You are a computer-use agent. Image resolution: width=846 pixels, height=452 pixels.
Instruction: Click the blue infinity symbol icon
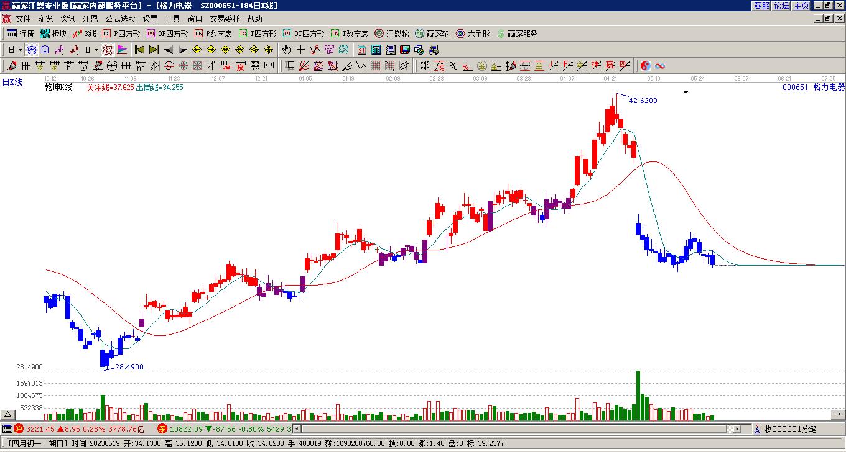click(x=660, y=66)
